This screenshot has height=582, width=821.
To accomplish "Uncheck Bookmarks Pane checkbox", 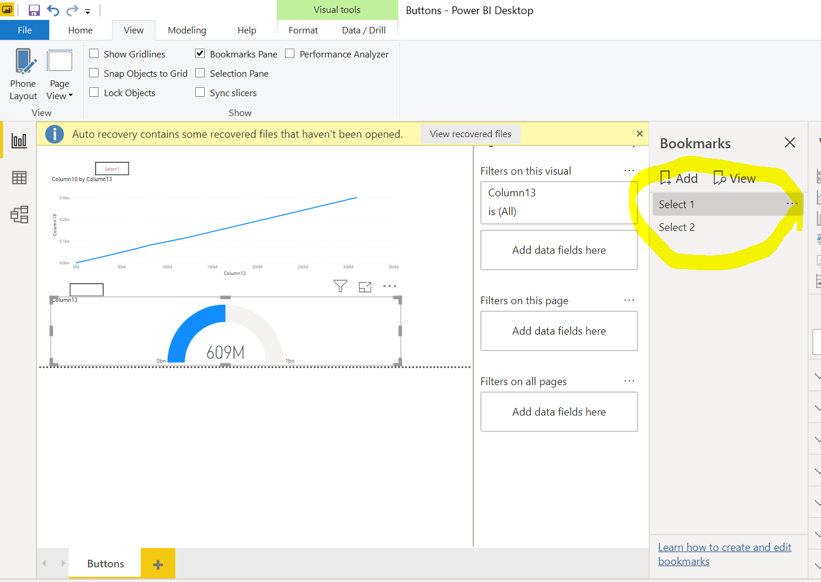I will [x=200, y=54].
